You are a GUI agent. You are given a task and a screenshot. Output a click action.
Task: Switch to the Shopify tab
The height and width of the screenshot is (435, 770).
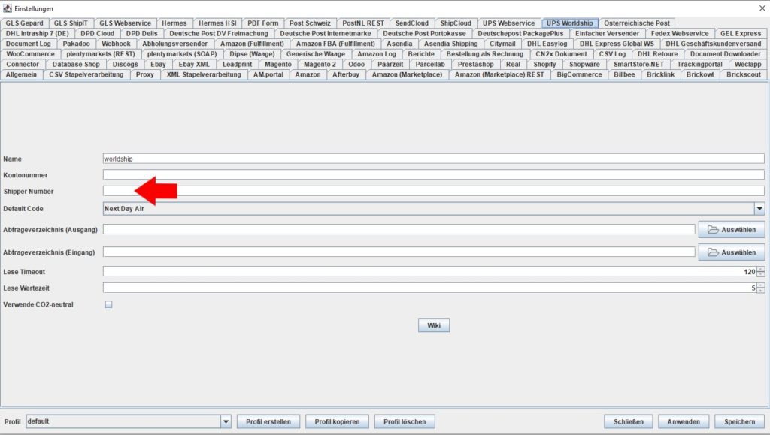(544, 65)
